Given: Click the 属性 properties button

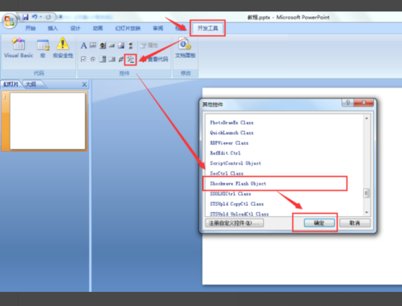Looking at the screenshot, I should point(149,46).
